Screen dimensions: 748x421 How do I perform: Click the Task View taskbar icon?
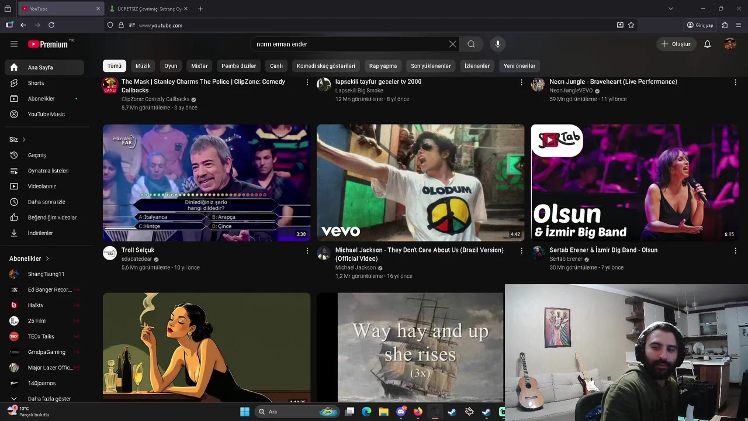click(349, 412)
